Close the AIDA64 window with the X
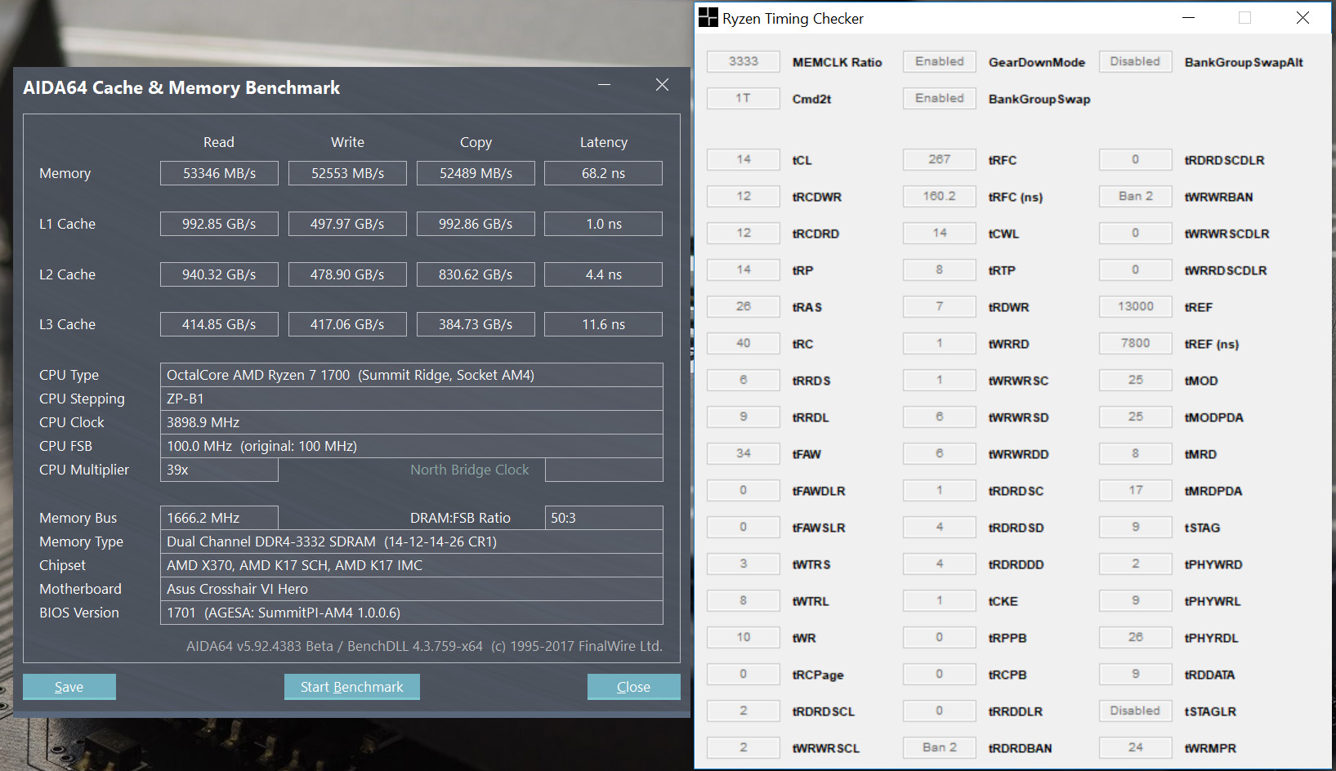Image resolution: width=1336 pixels, height=771 pixels. (662, 85)
